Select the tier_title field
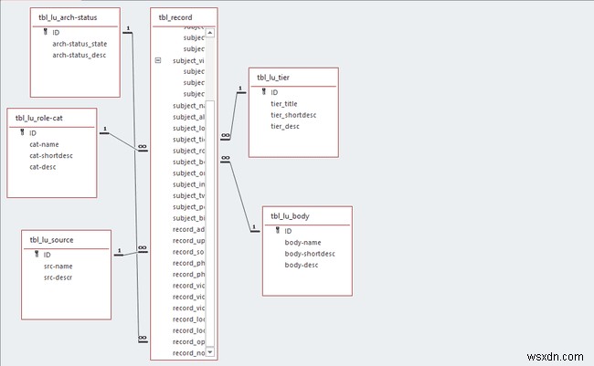Viewport: 594px width, 366px height. pos(283,104)
